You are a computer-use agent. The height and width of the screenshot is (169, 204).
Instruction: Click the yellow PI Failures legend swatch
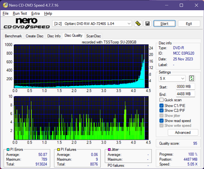[59, 149]
